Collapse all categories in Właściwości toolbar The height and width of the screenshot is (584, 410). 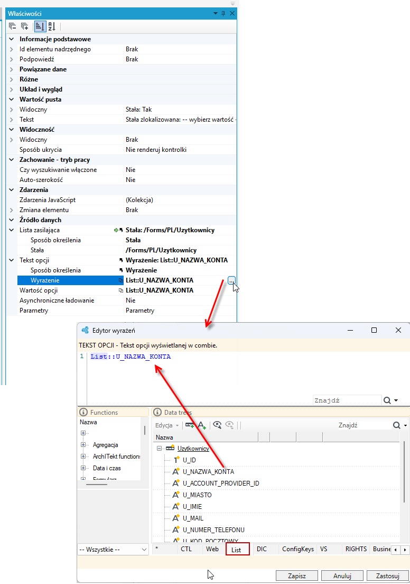click(12, 26)
